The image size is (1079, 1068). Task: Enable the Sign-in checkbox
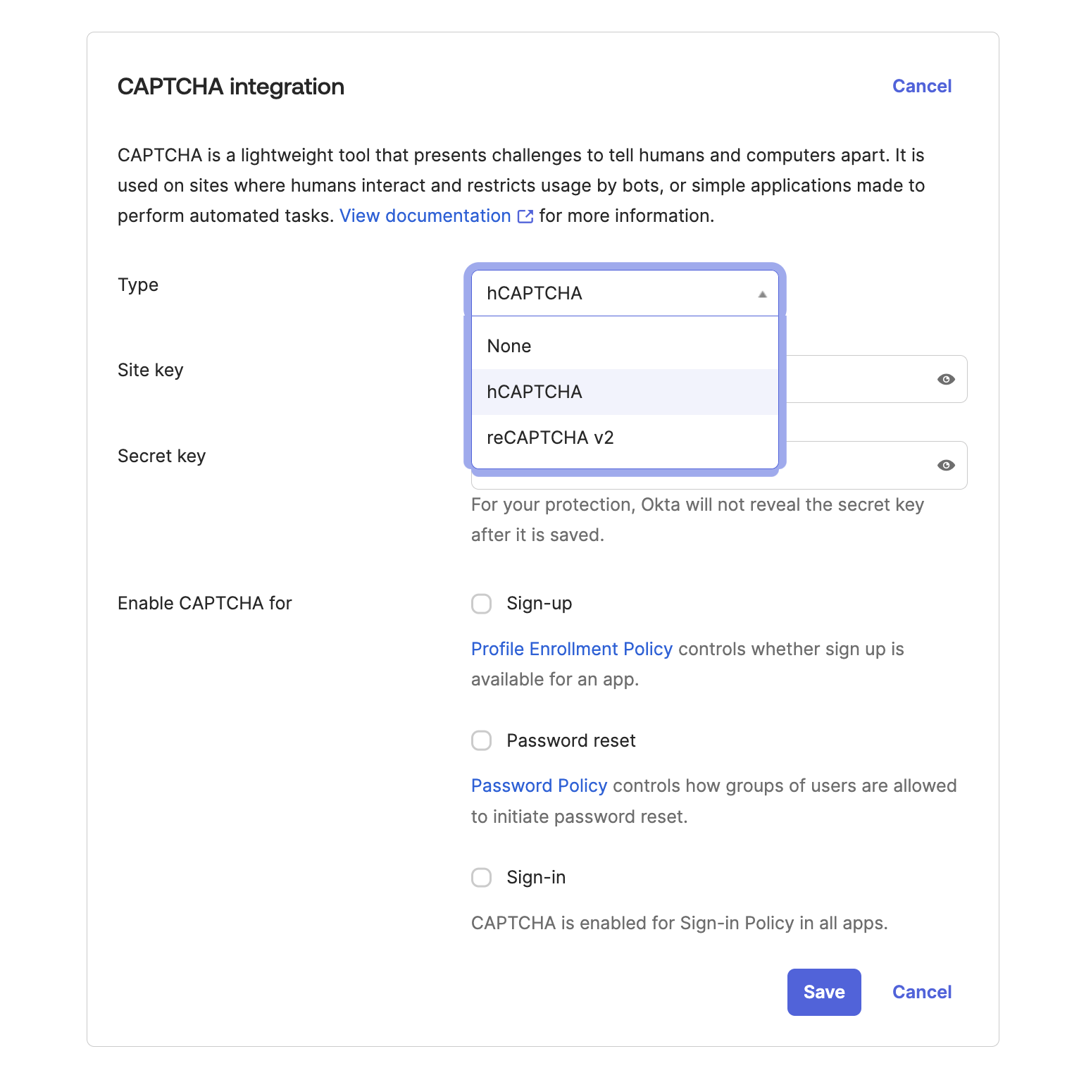(481, 878)
